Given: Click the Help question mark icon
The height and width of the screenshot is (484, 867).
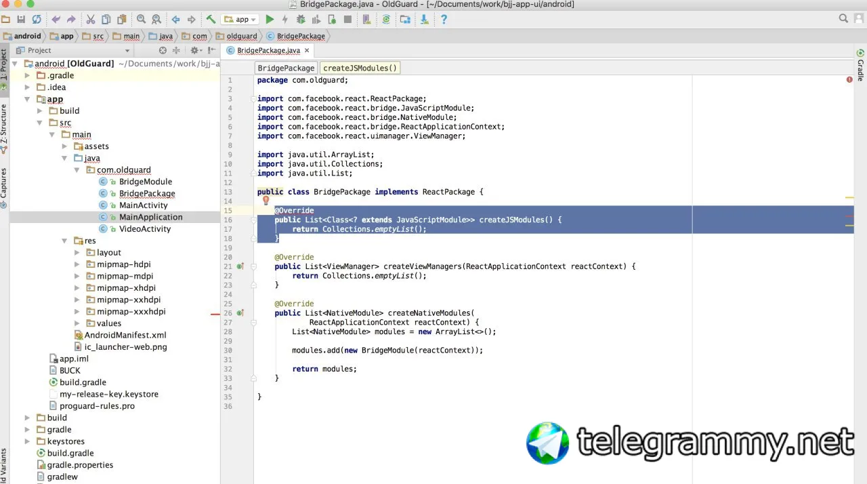Looking at the screenshot, I should point(444,20).
